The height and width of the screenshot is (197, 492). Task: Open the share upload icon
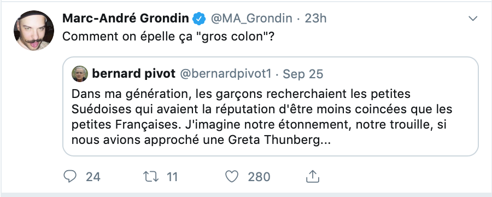click(x=313, y=176)
